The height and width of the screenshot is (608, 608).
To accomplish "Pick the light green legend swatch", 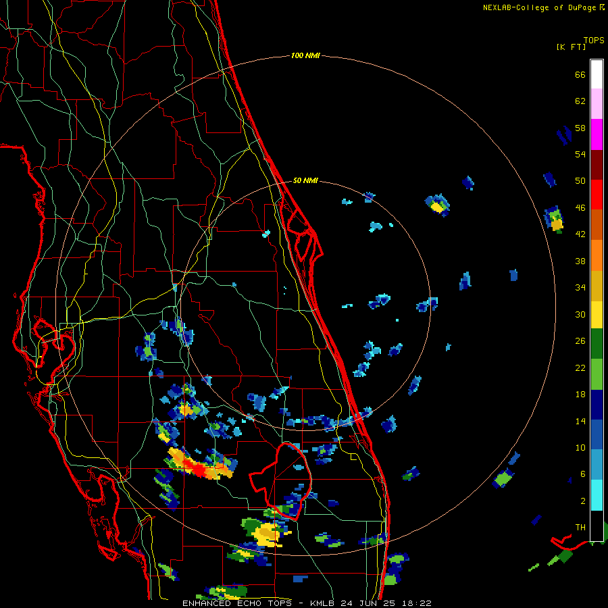I will 597,374.
